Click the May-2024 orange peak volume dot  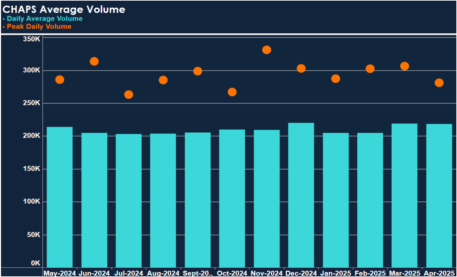pos(60,80)
